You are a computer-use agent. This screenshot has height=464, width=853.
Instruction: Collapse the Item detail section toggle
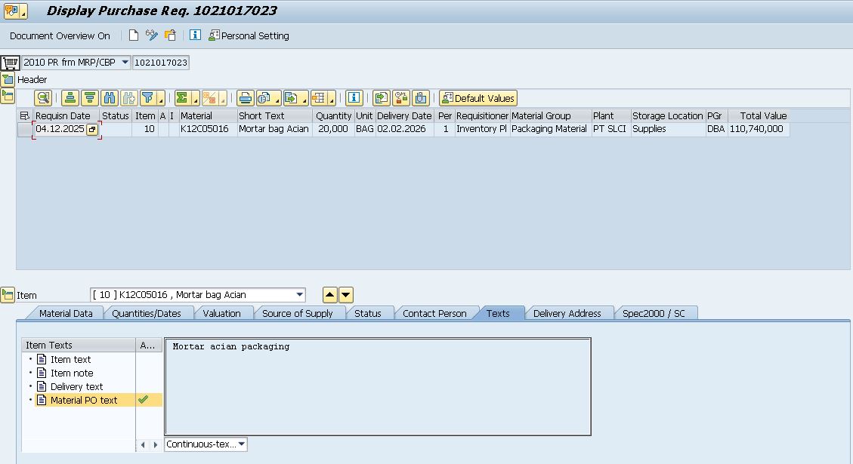pos(8,295)
